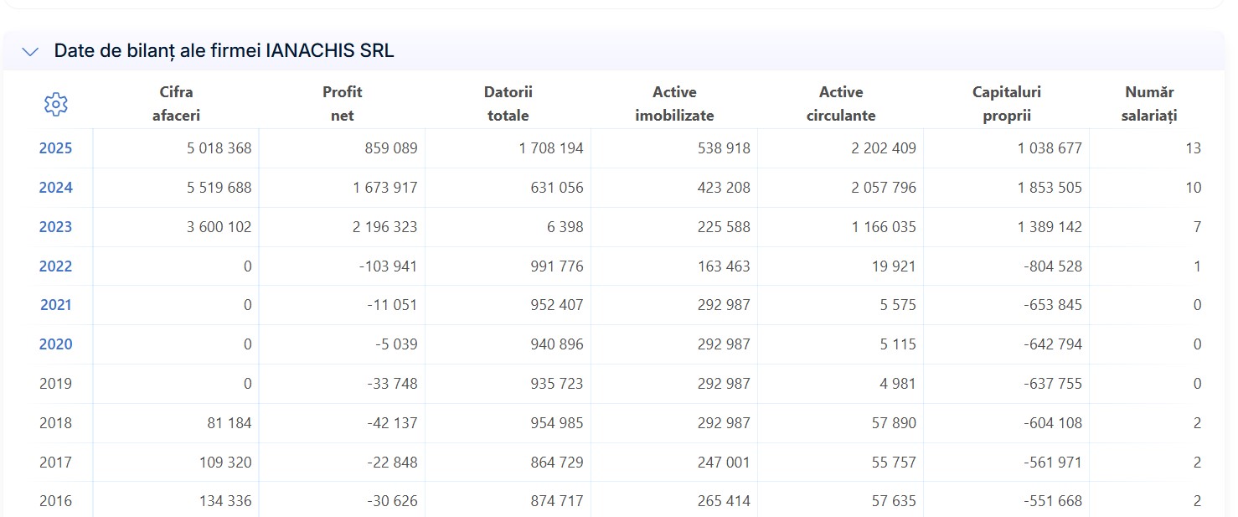
Task: Select employee count 13 for 2025
Action: pos(1193,148)
